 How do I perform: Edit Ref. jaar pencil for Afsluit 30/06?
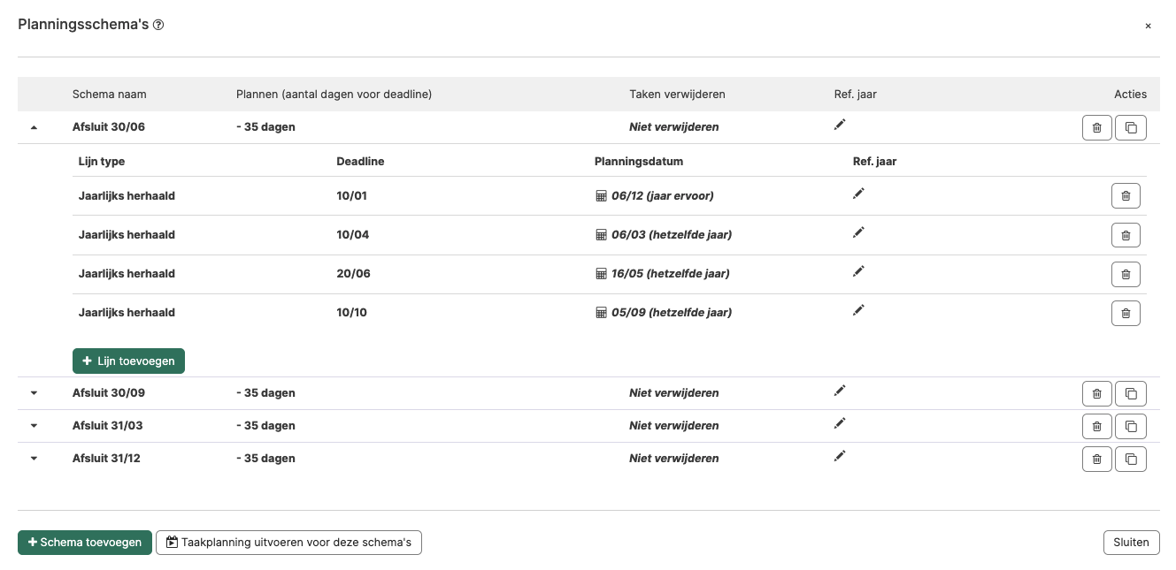coord(840,125)
